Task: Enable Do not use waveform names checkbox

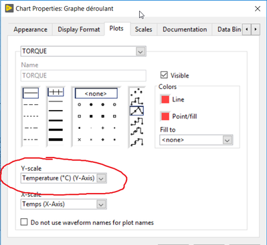Action: click(24, 222)
